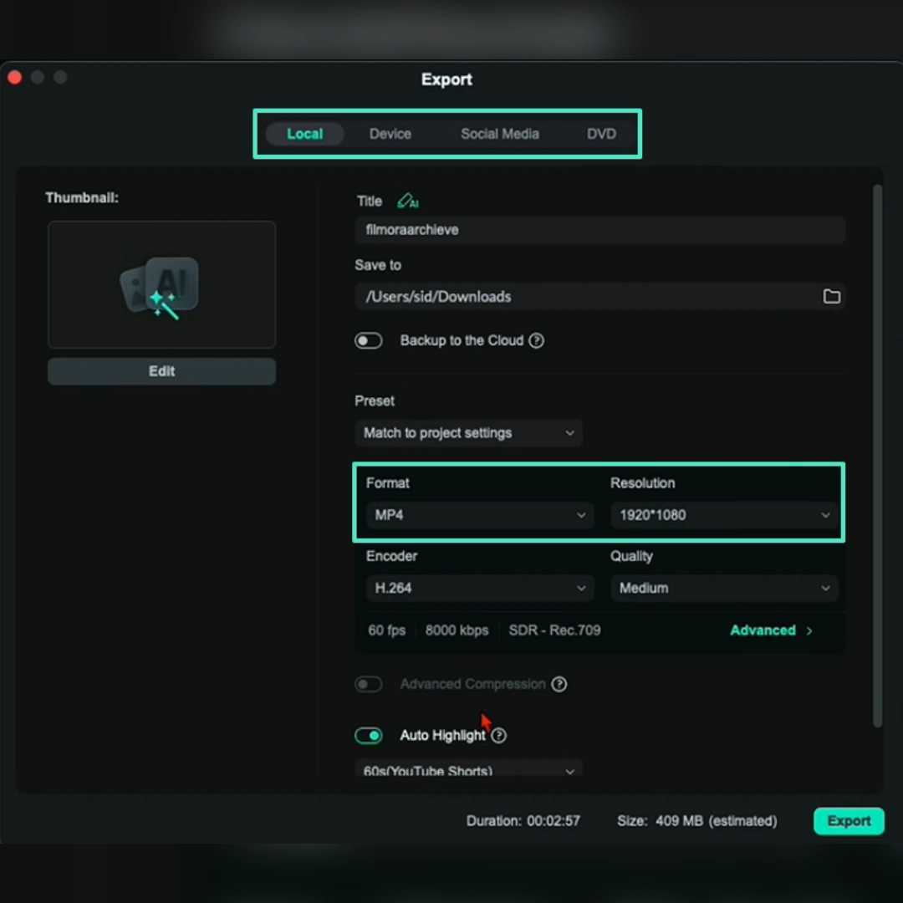Click the '8000 kbps' bitrate value

(457, 630)
